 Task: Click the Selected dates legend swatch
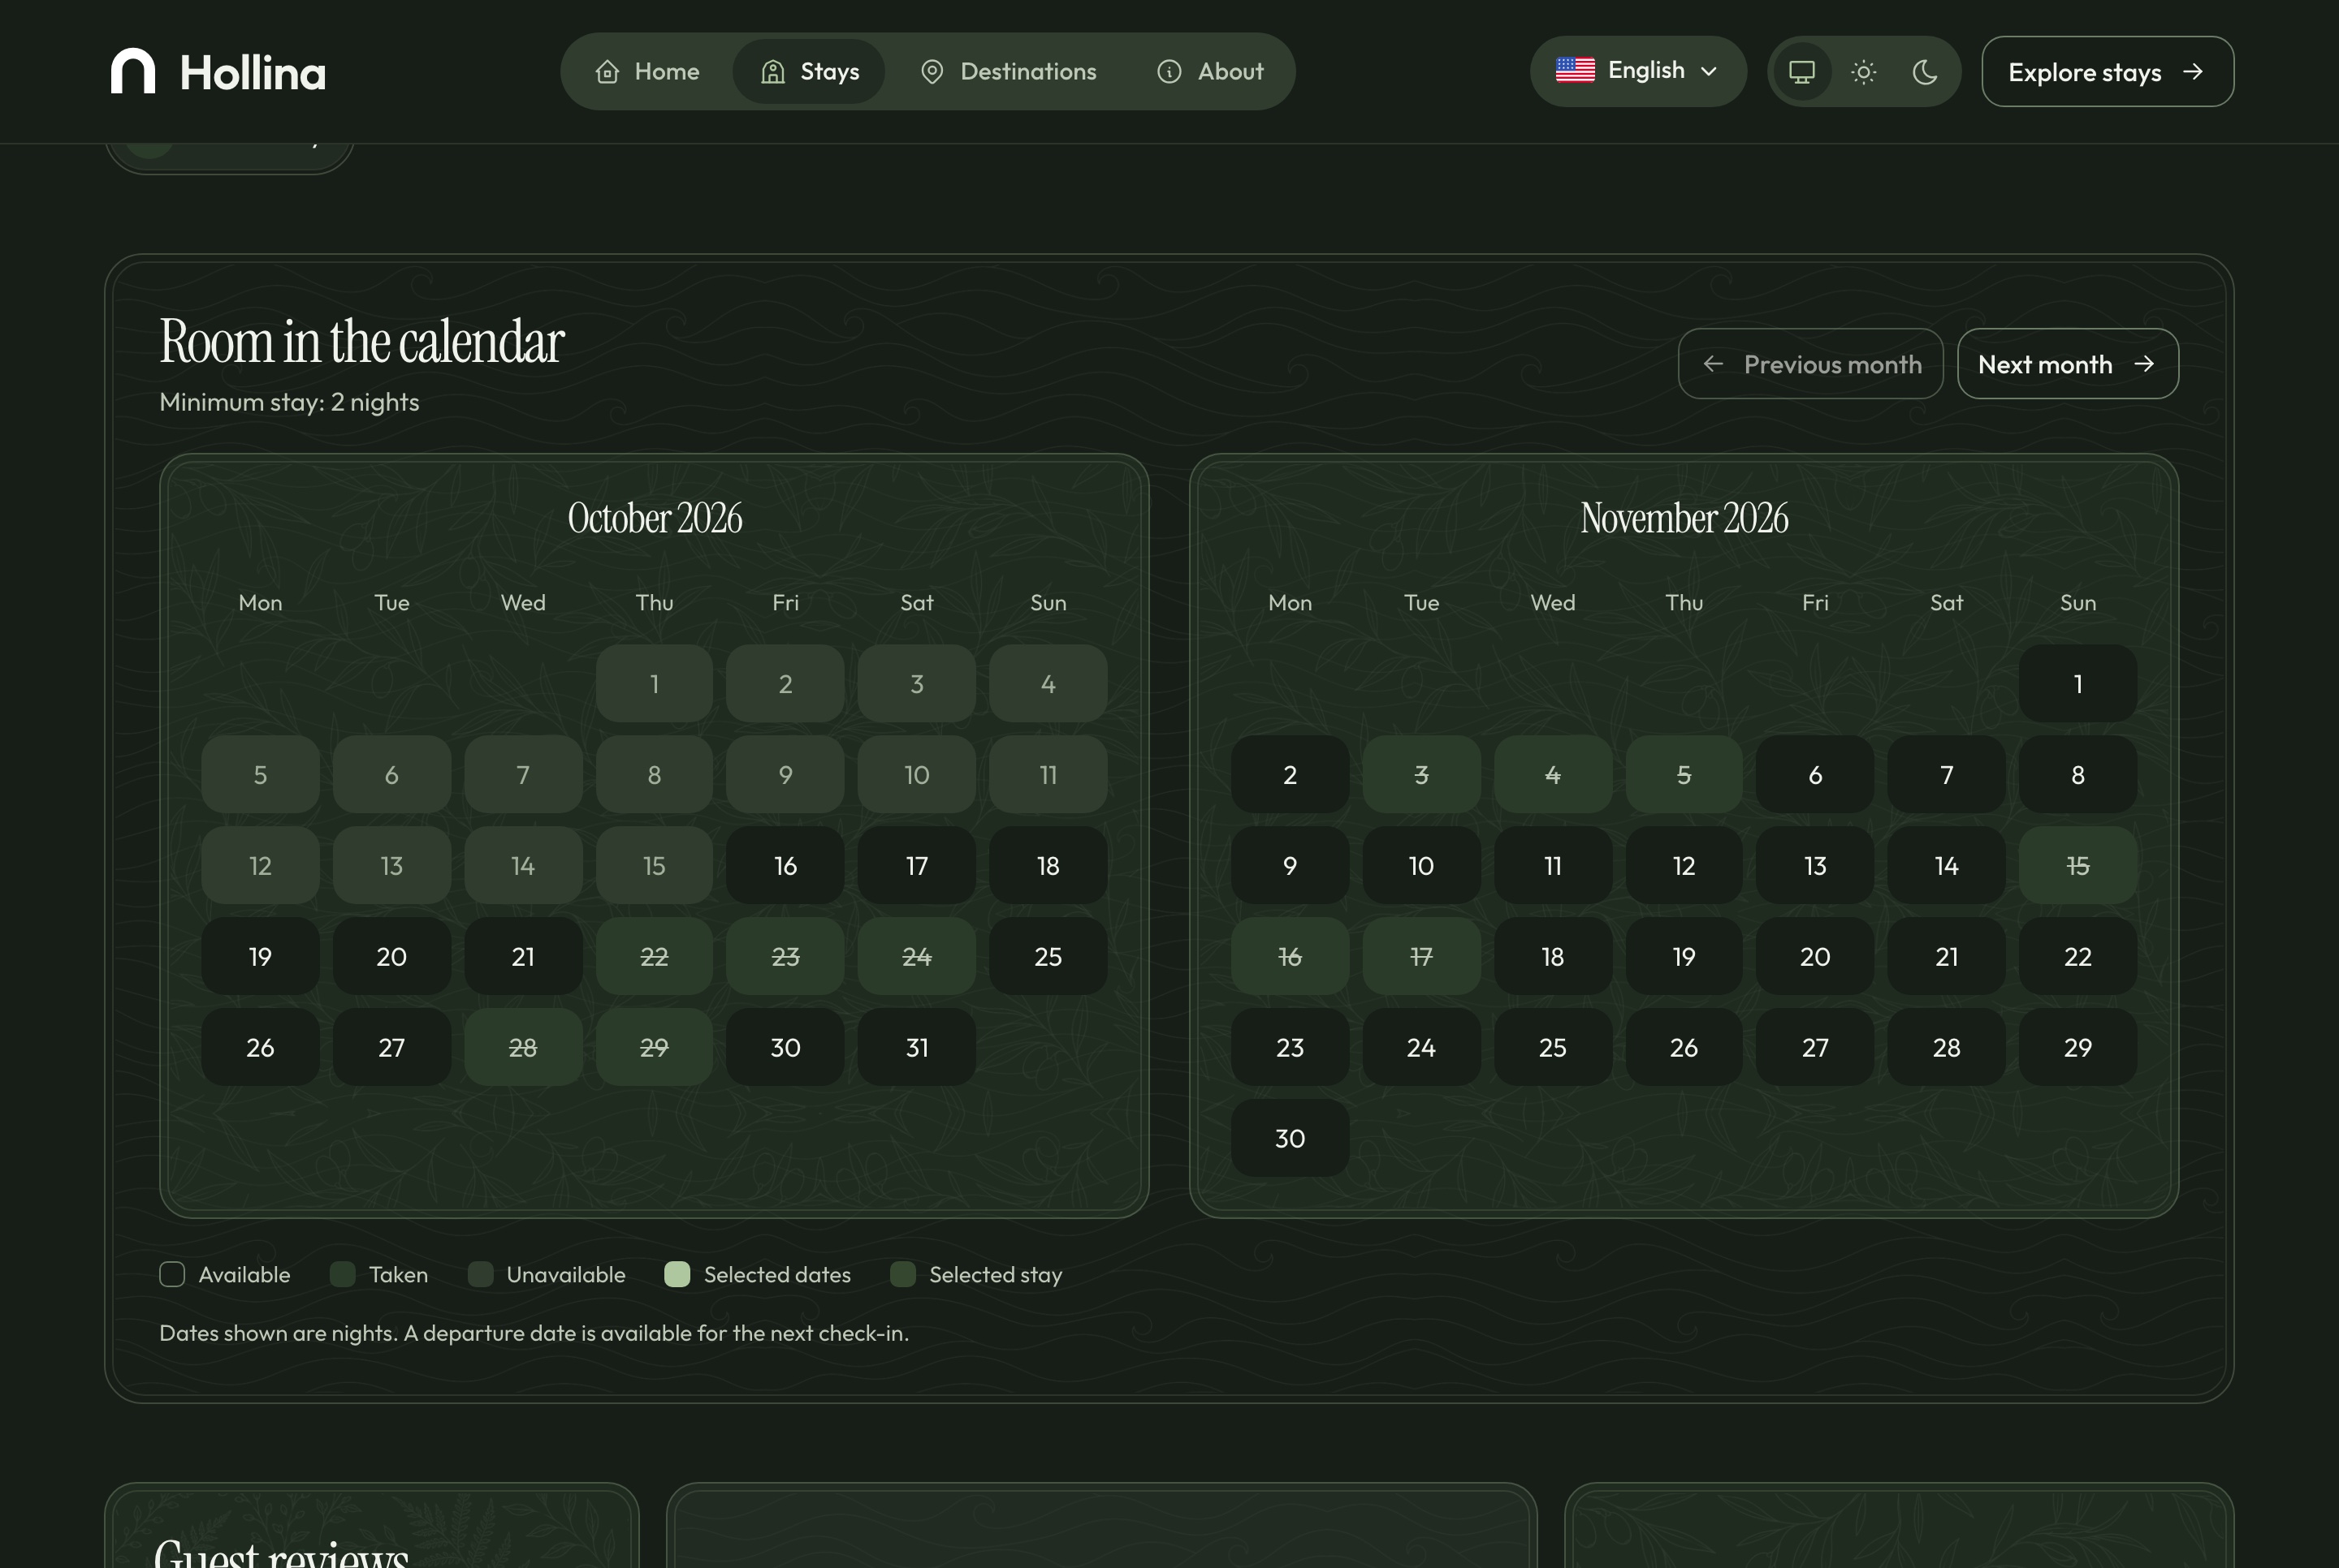pos(677,1274)
